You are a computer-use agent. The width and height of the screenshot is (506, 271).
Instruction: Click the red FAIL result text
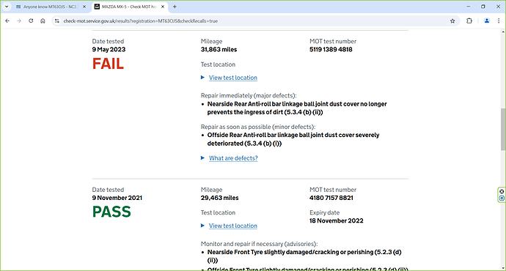point(108,64)
